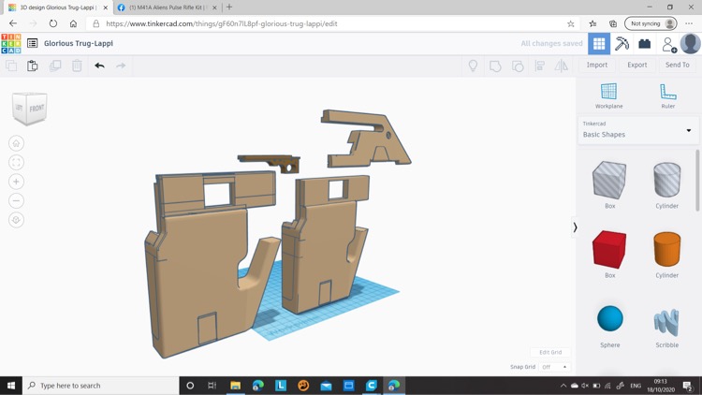Image resolution: width=702 pixels, height=395 pixels.
Task: Click the Paste clipboard icon
Action: (x=32, y=66)
